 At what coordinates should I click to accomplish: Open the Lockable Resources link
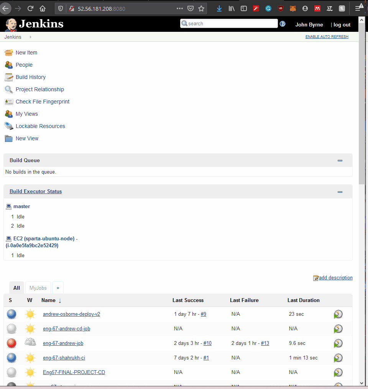[x=41, y=126]
